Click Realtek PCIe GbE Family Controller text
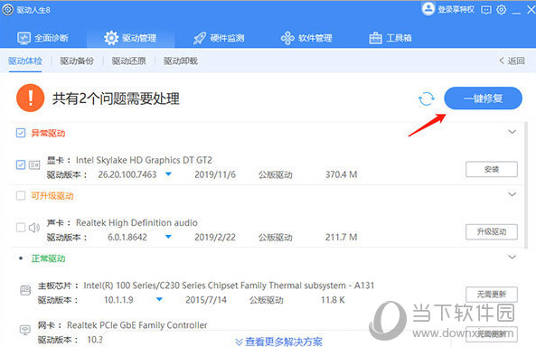The image size is (536, 347). (137, 325)
